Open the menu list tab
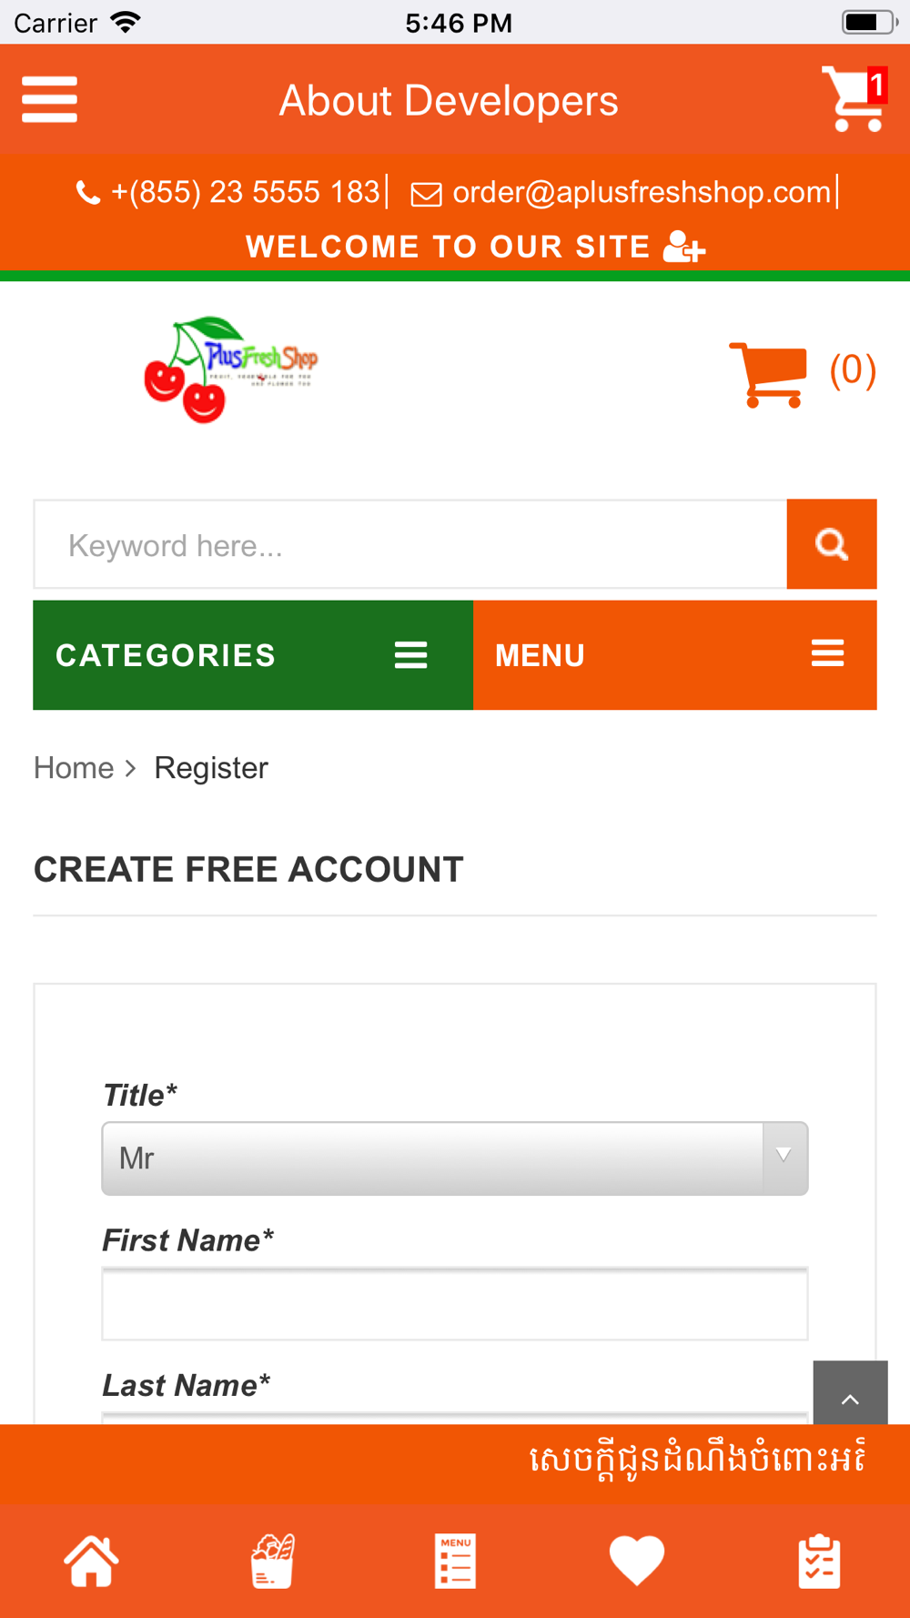The width and height of the screenshot is (910, 1618). click(x=455, y=1561)
